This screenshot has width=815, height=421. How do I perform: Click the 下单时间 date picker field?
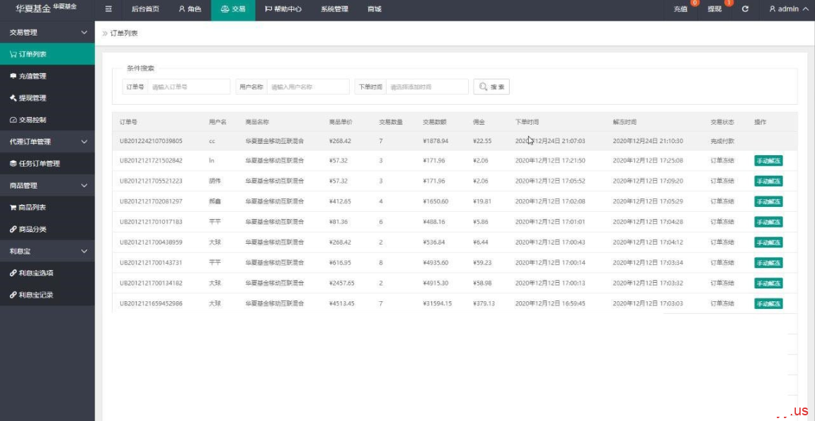click(x=427, y=86)
